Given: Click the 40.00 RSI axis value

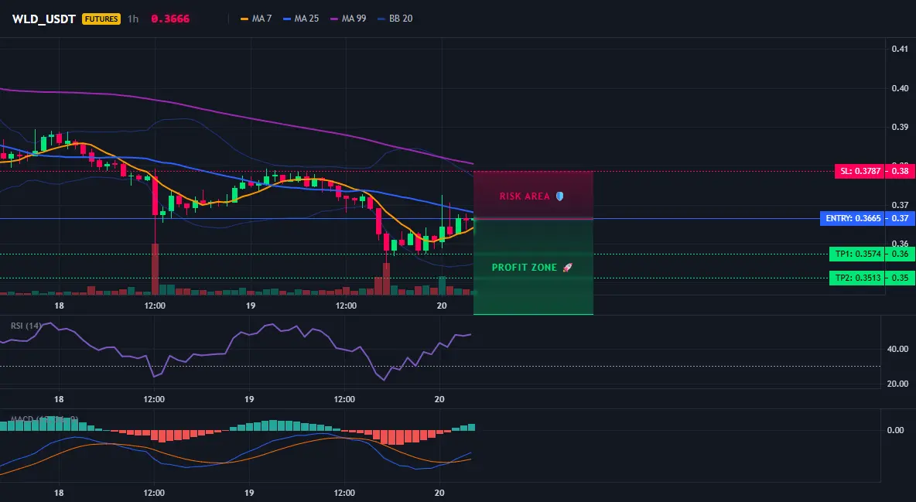Looking at the screenshot, I should click(x=897, y=349).
